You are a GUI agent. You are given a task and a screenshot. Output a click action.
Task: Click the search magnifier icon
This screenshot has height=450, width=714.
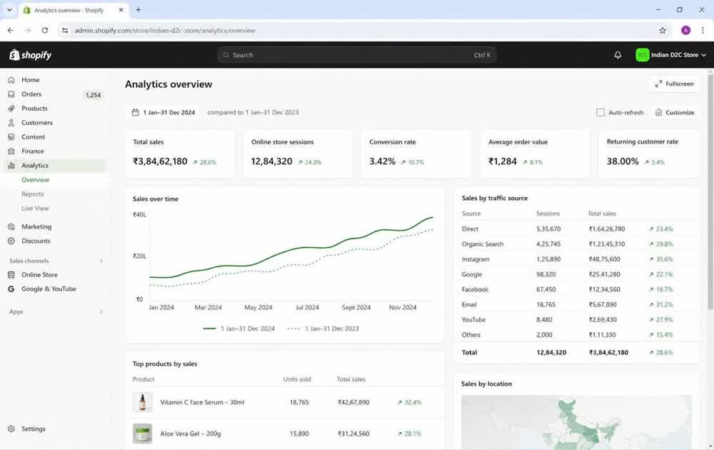click(226, 55)
